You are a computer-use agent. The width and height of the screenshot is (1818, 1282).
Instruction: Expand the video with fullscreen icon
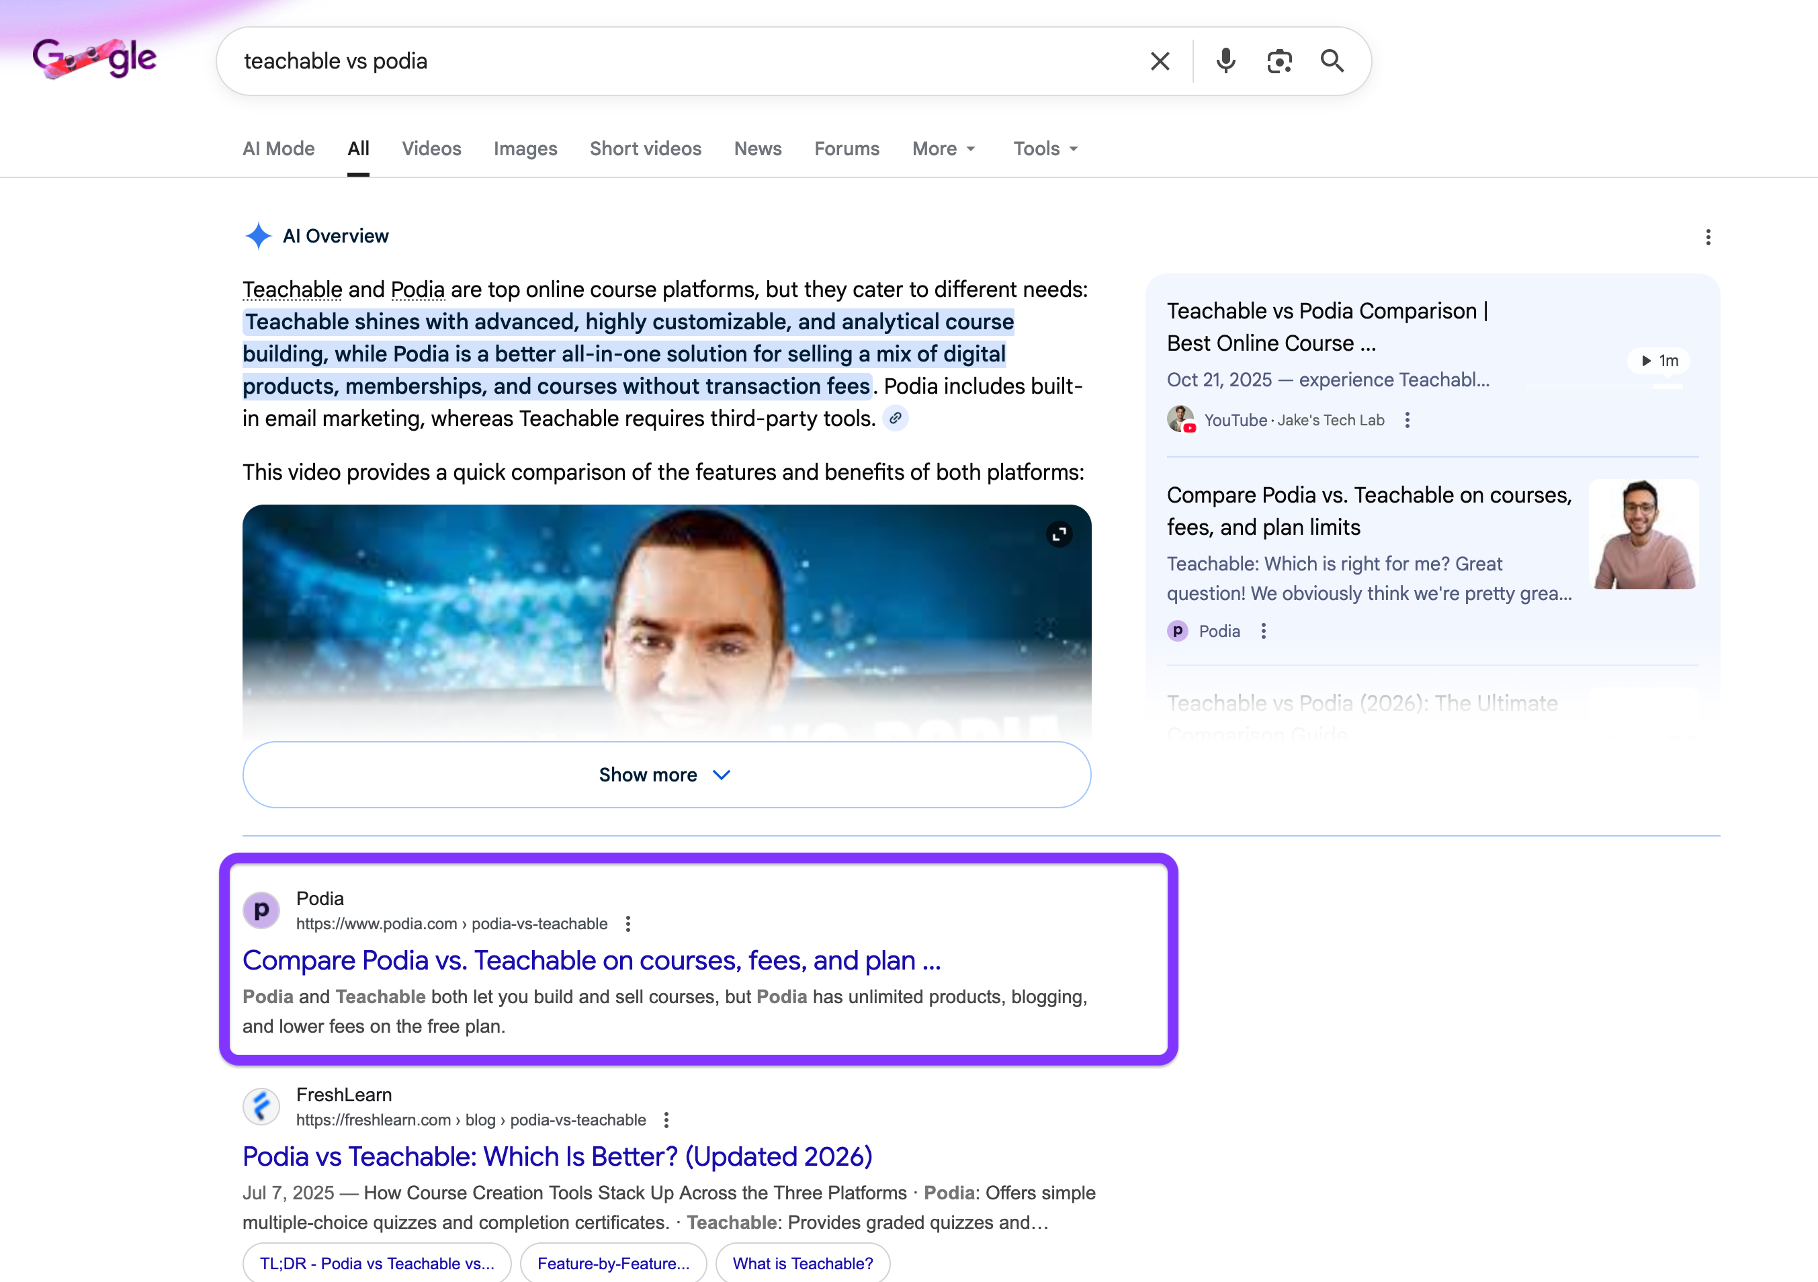[1059, 534]
